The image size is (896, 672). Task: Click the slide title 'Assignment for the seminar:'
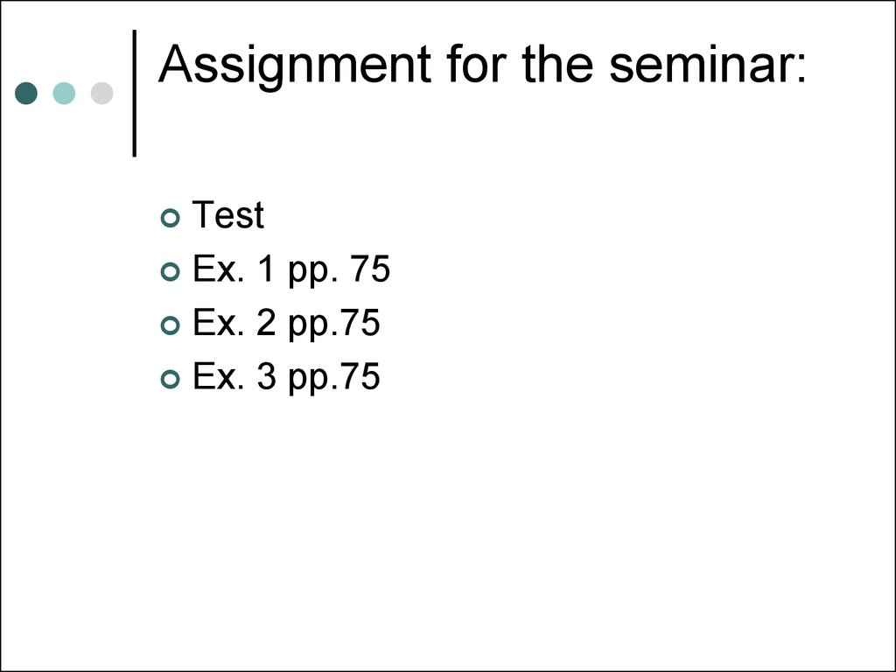click(x=481, y=66)
